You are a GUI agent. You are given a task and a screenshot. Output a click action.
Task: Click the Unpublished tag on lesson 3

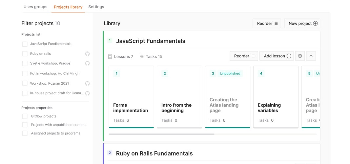coord(230,73)
